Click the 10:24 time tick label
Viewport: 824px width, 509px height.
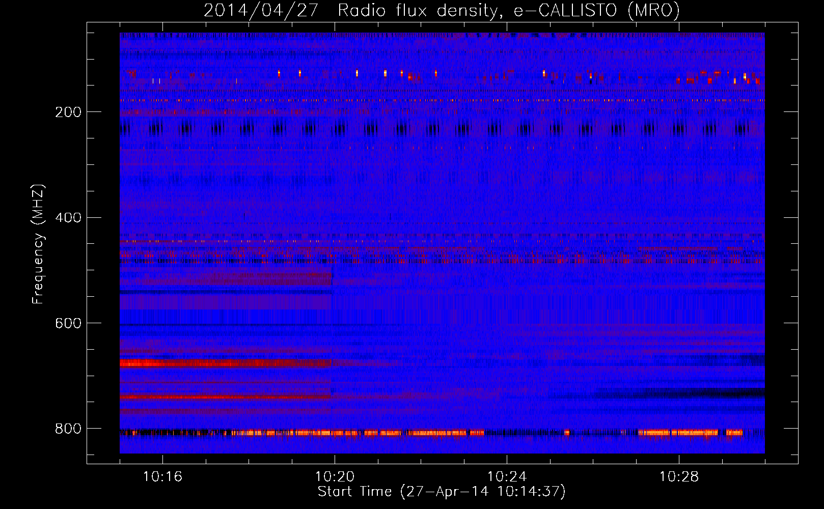coord(507,477)
